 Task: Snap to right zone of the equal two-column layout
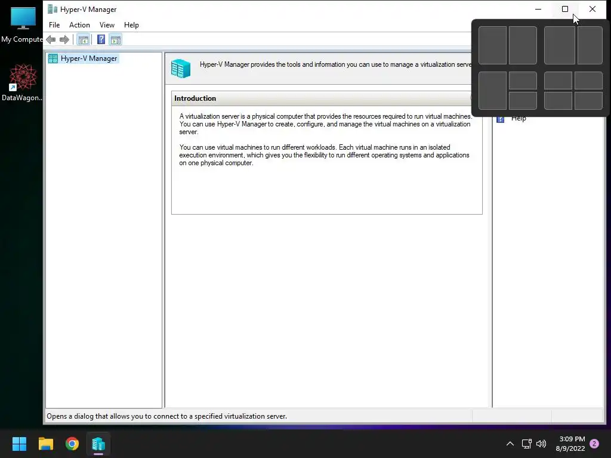click(x=523, y=45)
